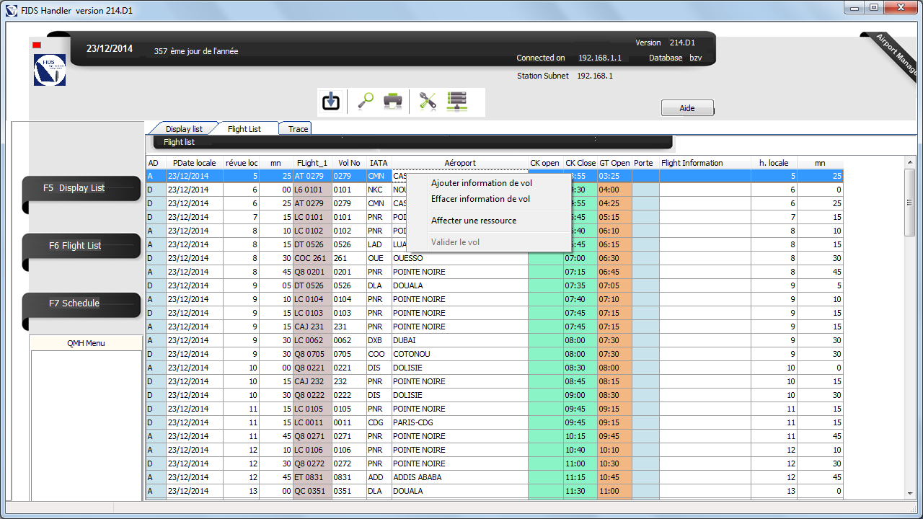Screen dimensions: 923x519
Task: Click the FIDS logo image
Action: pos(50,70)
